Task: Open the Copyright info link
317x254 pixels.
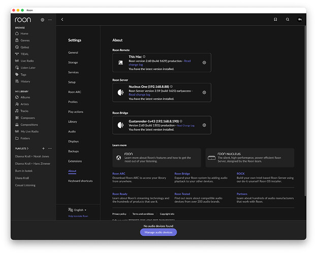Action: click(167, 214)
